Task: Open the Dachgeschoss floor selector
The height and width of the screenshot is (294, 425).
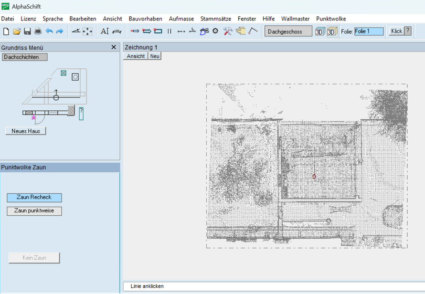Action: [x=288, y=31]
